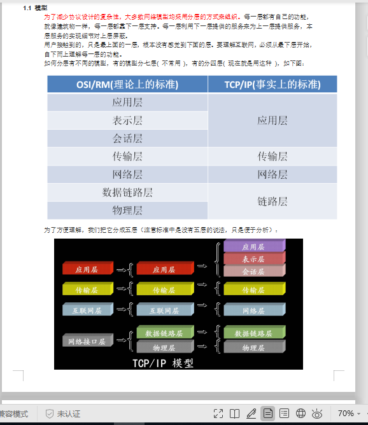Activate writing mode pen icon
The width and height of the screenshot is (368, 425).
point(251,414)
